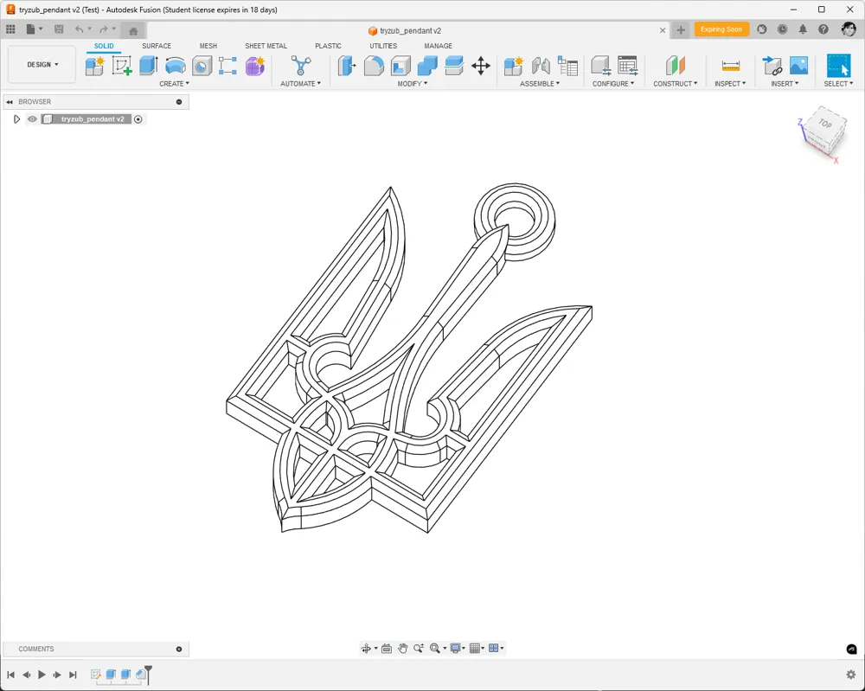Jump to timeline end
The image size is (865, 691).
(73, 675)
